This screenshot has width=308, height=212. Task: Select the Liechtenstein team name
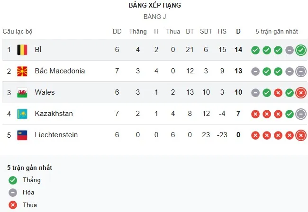56,135
